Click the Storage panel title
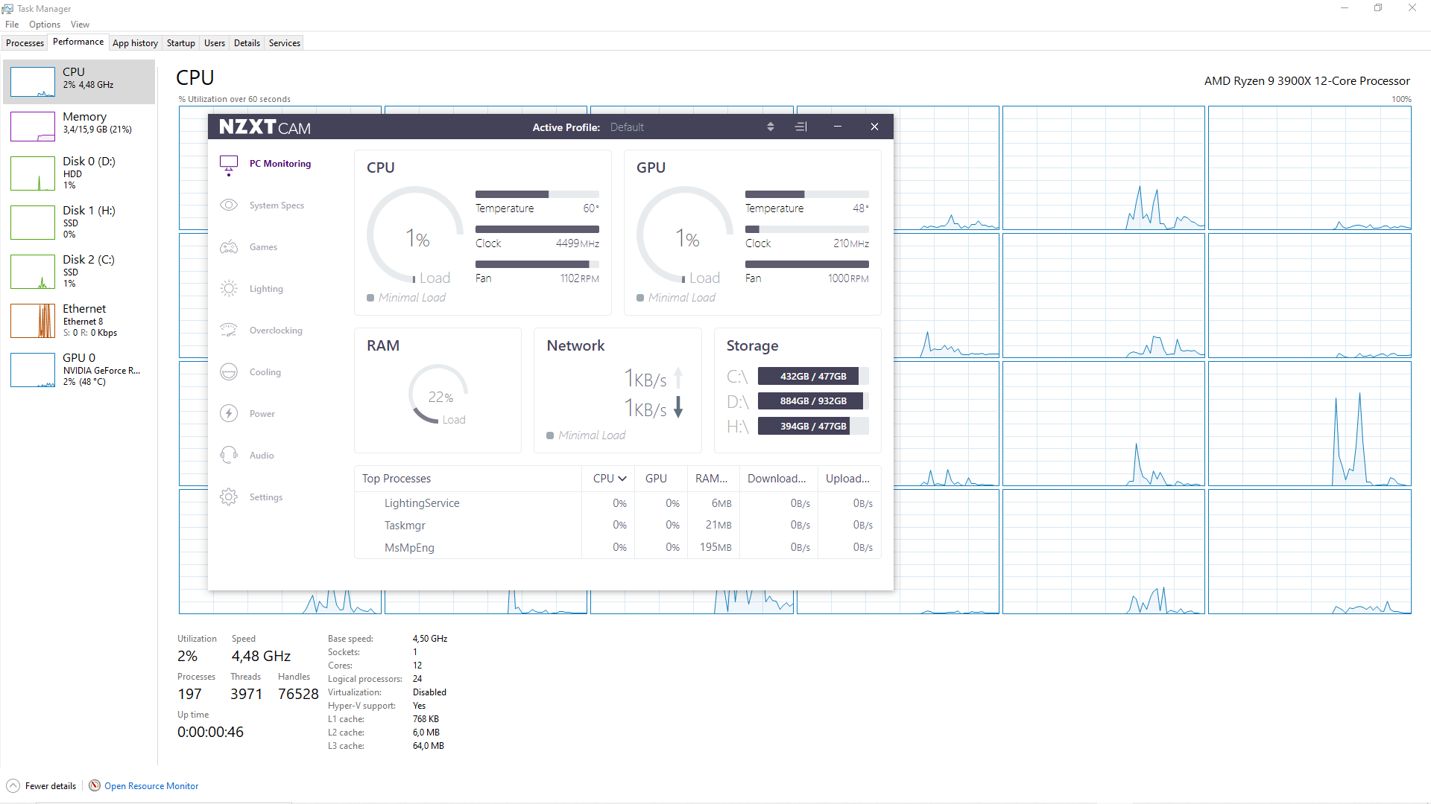The height and width of the screenshot is (804, 1431). [x=752, y=346]
